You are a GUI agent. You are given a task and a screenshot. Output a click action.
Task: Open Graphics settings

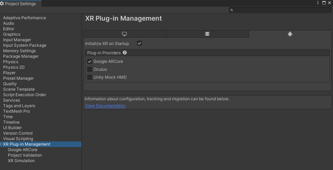[x=12, y=34]
